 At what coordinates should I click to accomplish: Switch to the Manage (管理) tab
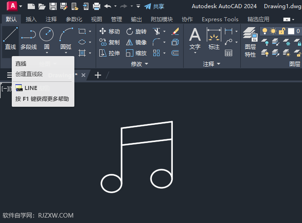(117, 19)
